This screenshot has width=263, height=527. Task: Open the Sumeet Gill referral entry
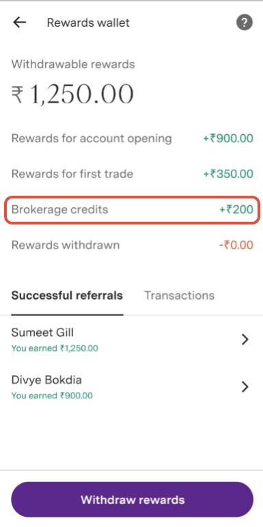pyautogui.click(x=131, y=339)
